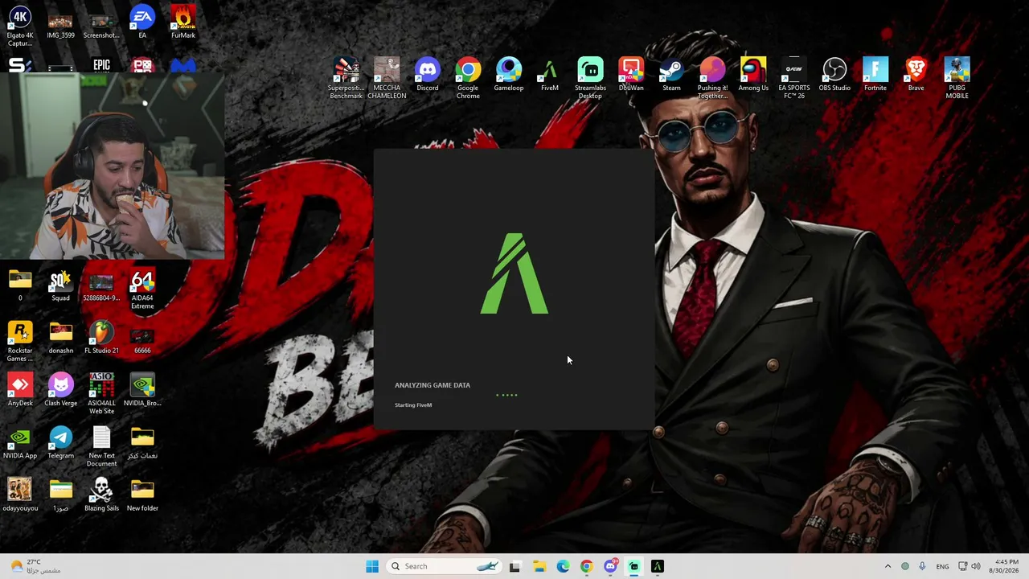Open the MECCHA CHAMELEON game shortcut
Viewport: 1029px width, 579px height.
click(387, 78)
